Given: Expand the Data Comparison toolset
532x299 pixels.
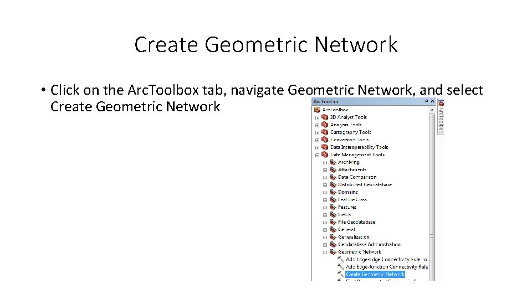Looking at the screenshot, I should click(325, 178).
